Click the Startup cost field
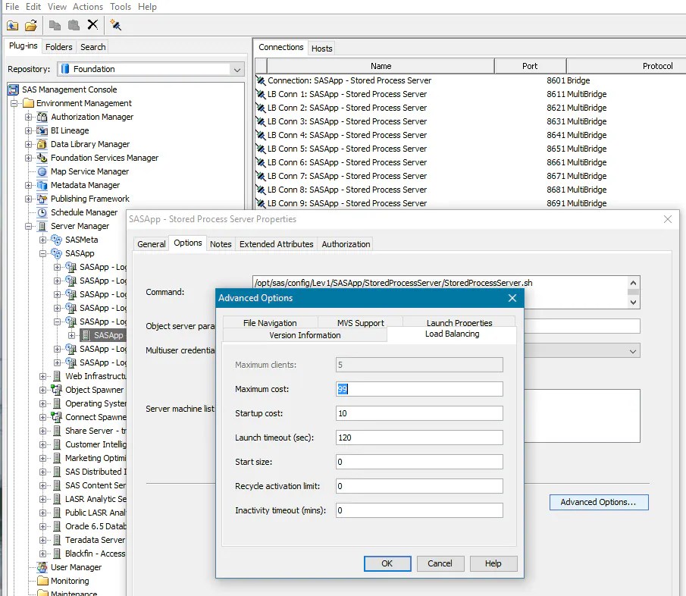This screenshot has height=596, width=686. coord(419,413)
